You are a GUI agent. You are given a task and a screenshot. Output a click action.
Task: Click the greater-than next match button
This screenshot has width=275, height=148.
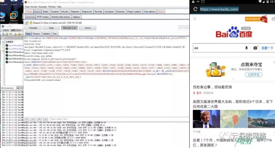(45, 119)
